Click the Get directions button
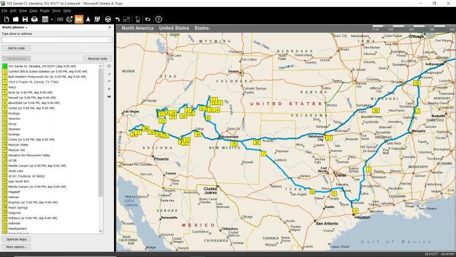Screen dimensions: 456x257 pyautogui.click(x=17, y=59)
